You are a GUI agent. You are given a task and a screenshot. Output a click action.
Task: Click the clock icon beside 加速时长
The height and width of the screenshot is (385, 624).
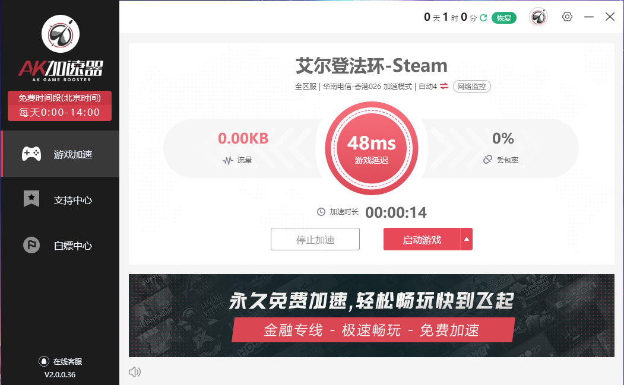click(321, 212)
